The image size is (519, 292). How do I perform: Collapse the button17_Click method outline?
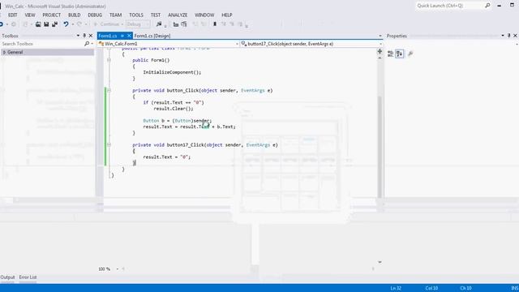(109, 144)
